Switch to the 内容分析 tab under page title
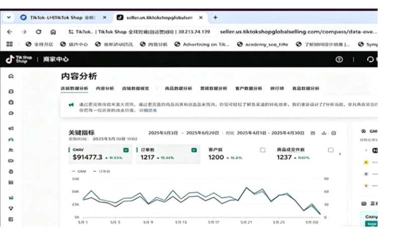The width and height of the screenshot is (402, 251). click(105, 88)
